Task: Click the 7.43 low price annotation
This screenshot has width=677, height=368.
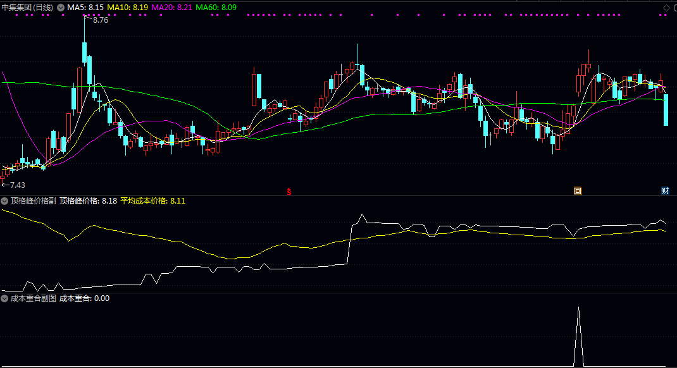Action: coord(16,185)
